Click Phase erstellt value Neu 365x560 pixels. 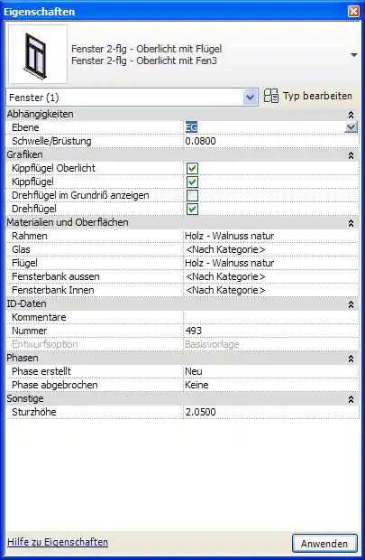point(271,371)
